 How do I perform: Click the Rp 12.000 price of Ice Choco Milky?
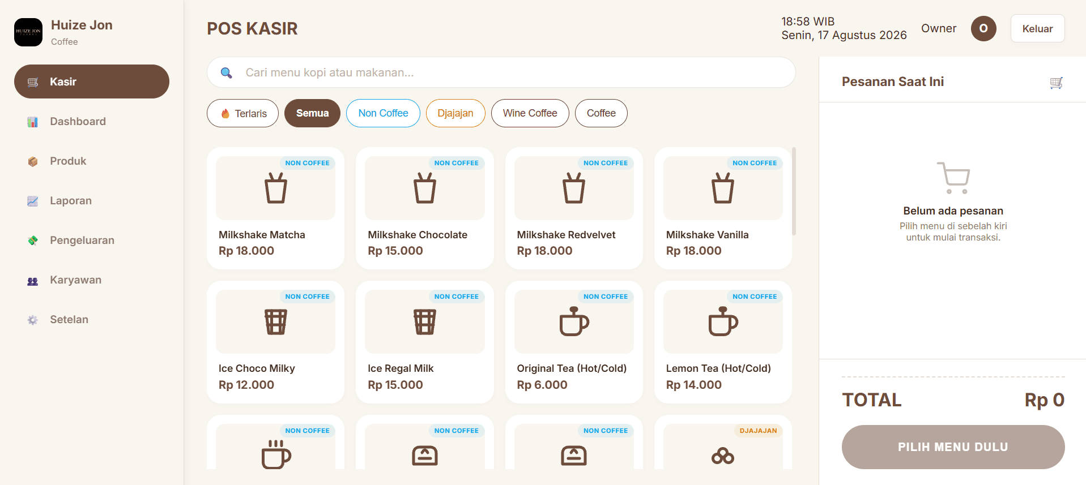click(x=246, y=385)
